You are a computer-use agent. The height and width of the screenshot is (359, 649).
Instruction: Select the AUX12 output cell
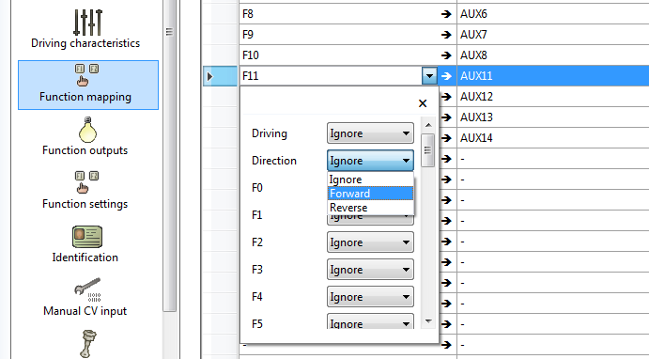(553, 97)
